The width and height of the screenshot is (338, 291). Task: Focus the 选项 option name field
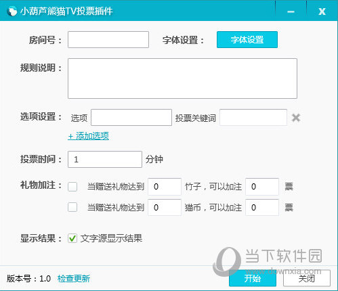[x=131, y=118]
